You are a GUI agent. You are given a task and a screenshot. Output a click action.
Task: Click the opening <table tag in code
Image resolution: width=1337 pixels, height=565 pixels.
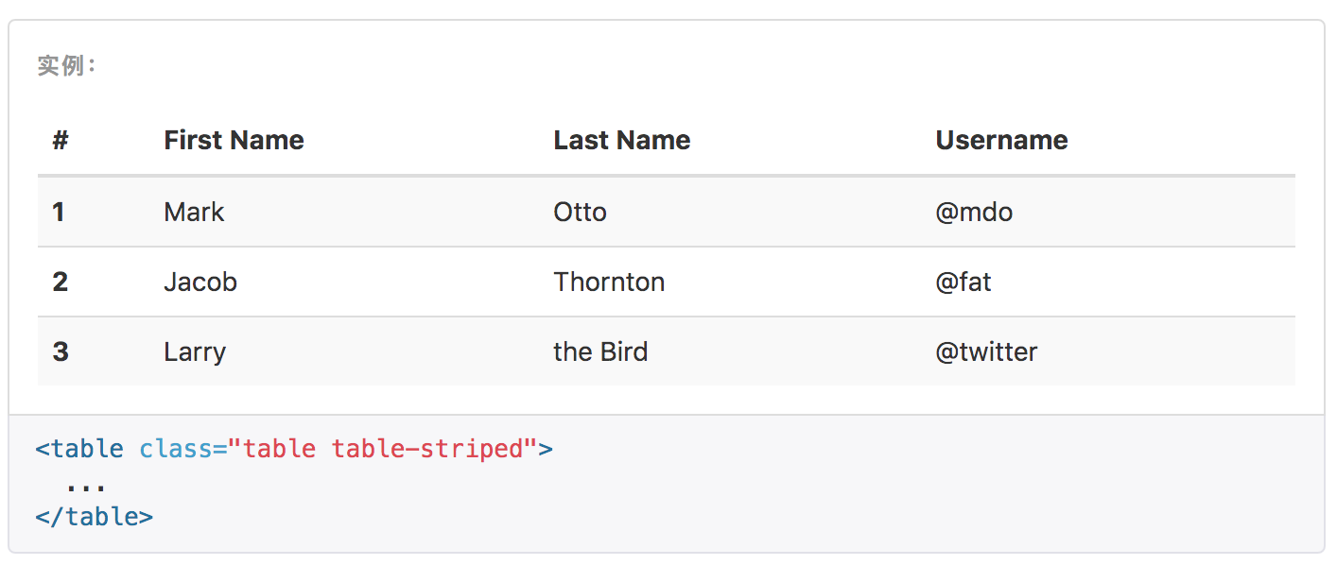(x=79, y=448)
